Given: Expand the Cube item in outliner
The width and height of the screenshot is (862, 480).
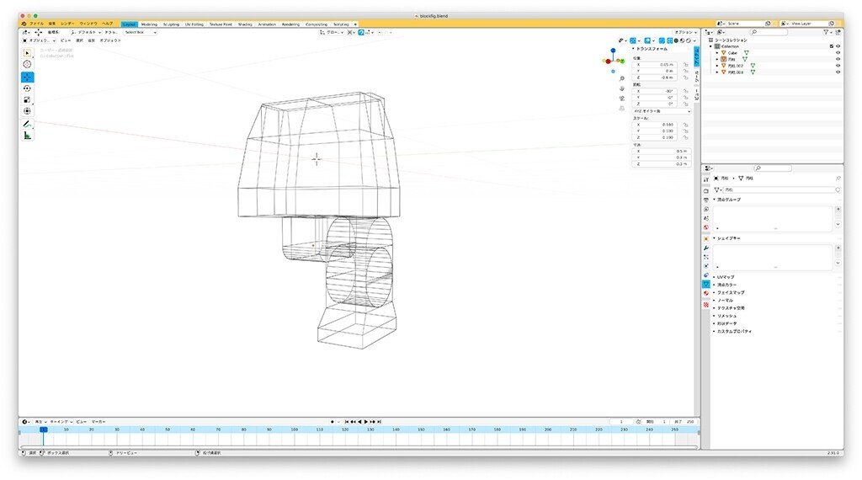Looking at the screenshot, I should click(x=717, y=53).
